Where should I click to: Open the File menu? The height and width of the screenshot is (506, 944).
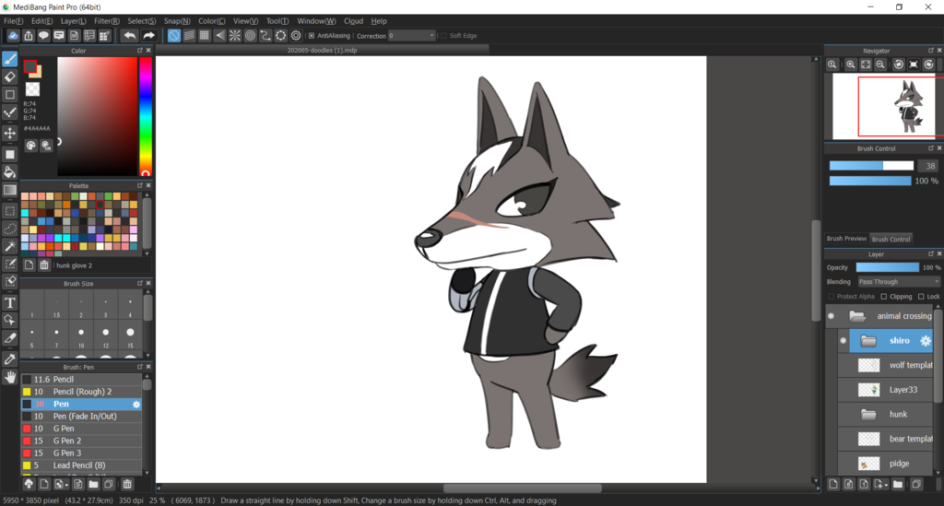click(x=13, y=21)
